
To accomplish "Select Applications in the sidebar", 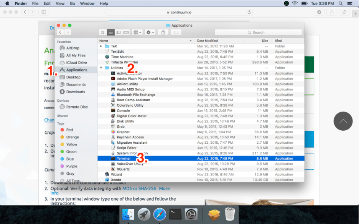I will pos(76,70).
